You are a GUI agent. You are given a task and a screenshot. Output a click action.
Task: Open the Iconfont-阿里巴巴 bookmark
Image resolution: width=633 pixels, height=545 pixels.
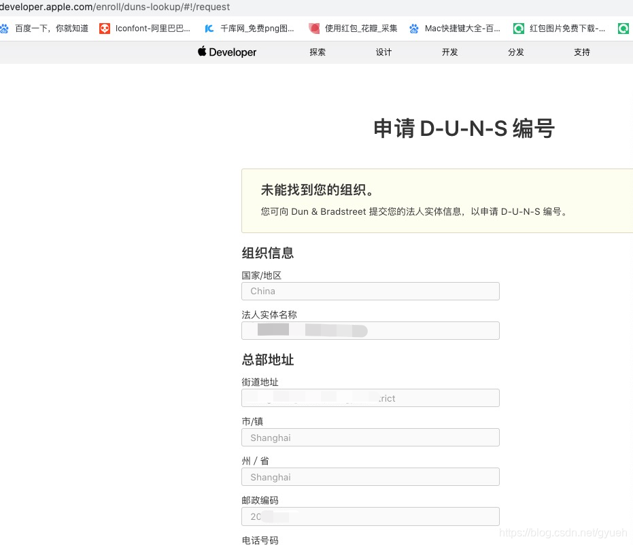pyautogui.click(x=152, y=29)
